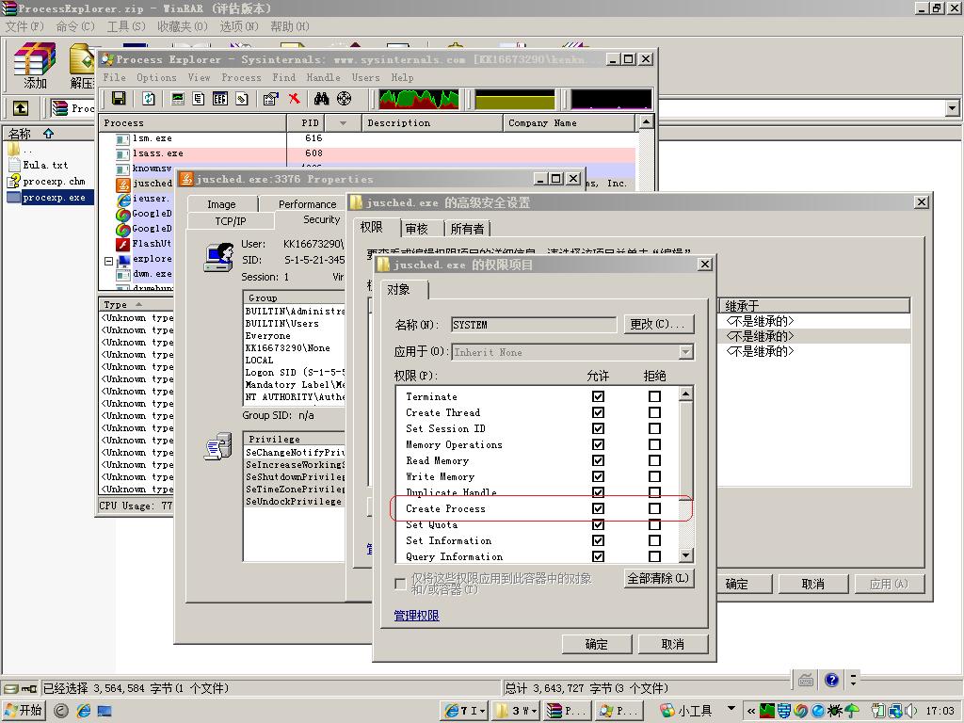Click the Manage Permissions (管理权限) link

point(416,616)
